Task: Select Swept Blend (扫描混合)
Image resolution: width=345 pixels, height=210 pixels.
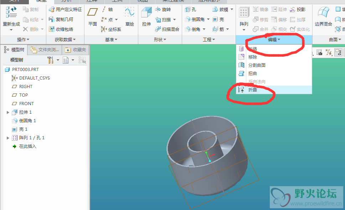Action: point(167,29)
